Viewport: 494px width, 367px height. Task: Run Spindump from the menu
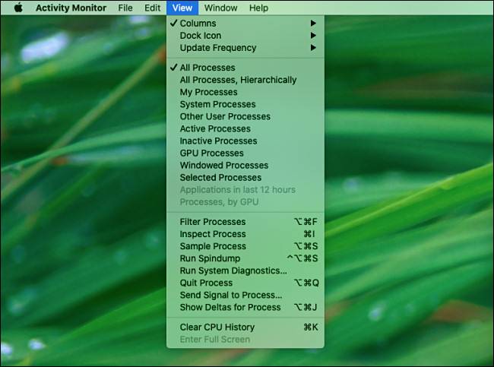coord(245,258)
